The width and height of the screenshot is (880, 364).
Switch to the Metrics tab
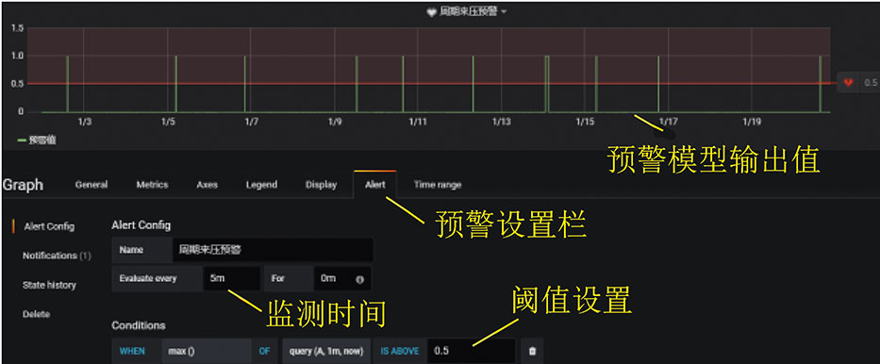152,185
